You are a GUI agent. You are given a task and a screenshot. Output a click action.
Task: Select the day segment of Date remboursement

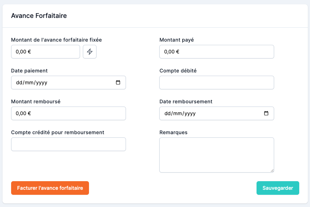tap(167, 113)
